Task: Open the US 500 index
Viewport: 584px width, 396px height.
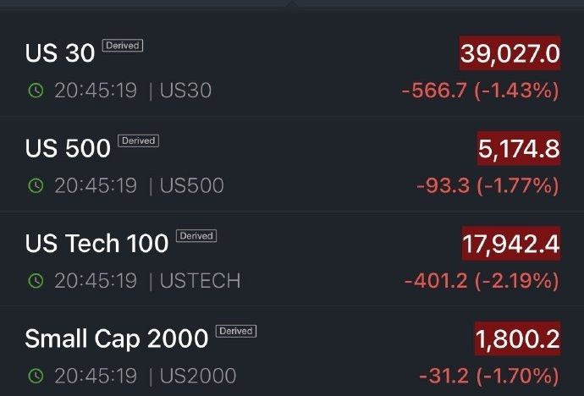Action: pyautogui.click(x=68, y=148)
